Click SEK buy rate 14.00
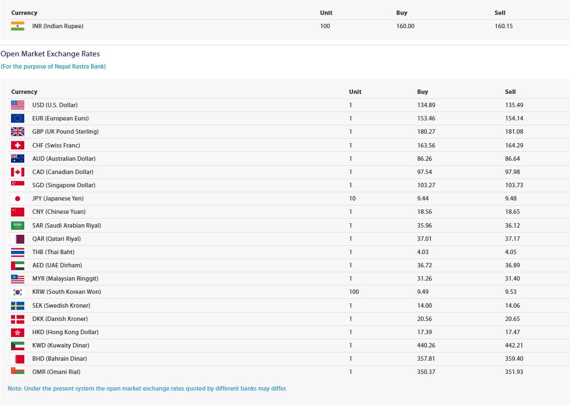Image resolution: width=570 pixels, height=406 pixels. tap(425, 305)
